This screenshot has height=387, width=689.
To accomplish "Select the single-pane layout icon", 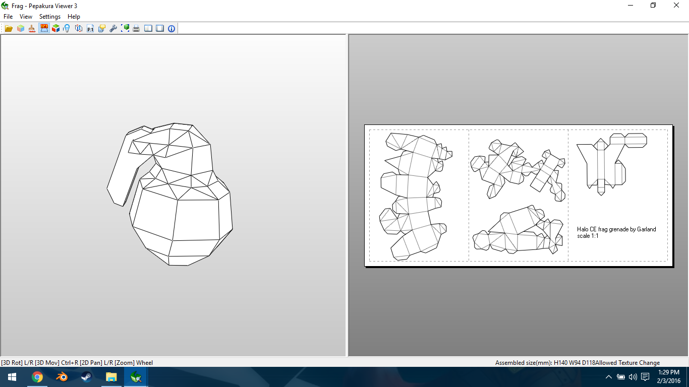I will pos(160,29).
